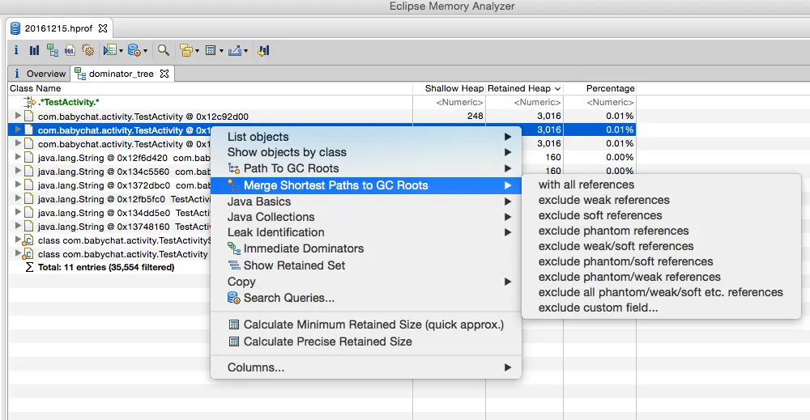810x420 pixels.
Task: Click the Compare to Another Heap Dump icon
Action: (263, 50)
